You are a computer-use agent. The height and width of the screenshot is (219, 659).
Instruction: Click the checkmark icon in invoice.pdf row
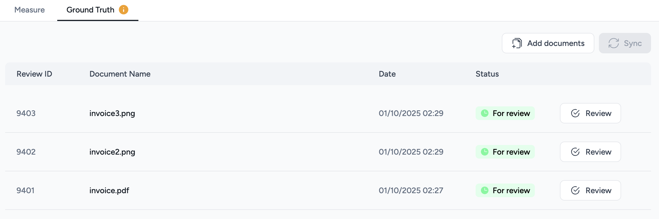[x=575, y=190]
